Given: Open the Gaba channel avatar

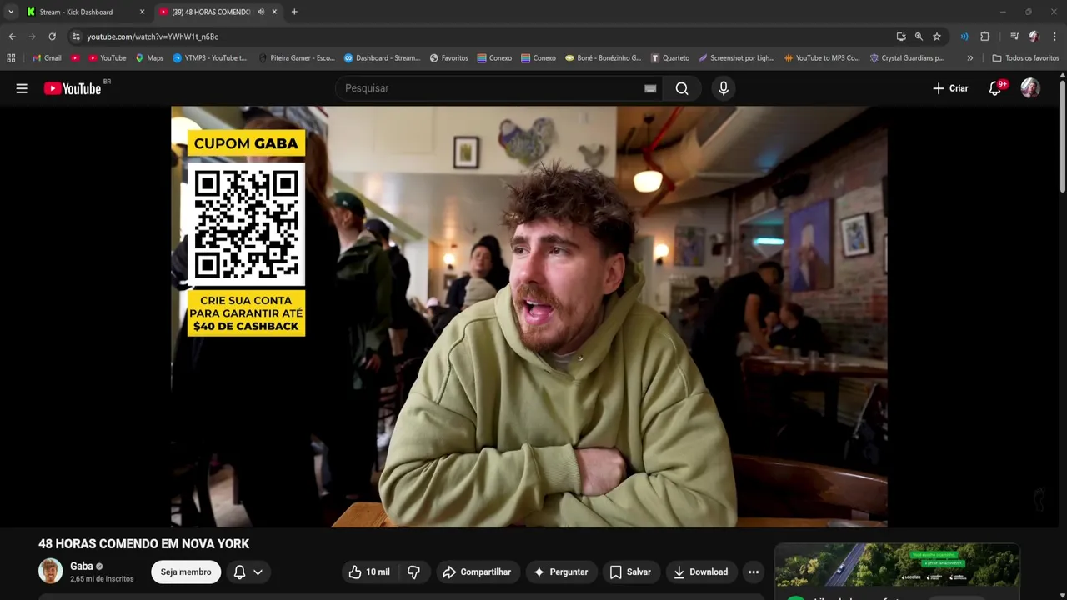Looking at the screenshot, I should (50, 571).
